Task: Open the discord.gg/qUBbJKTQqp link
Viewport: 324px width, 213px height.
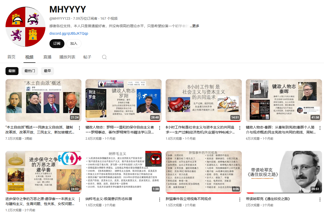Action: click(69, 33)
